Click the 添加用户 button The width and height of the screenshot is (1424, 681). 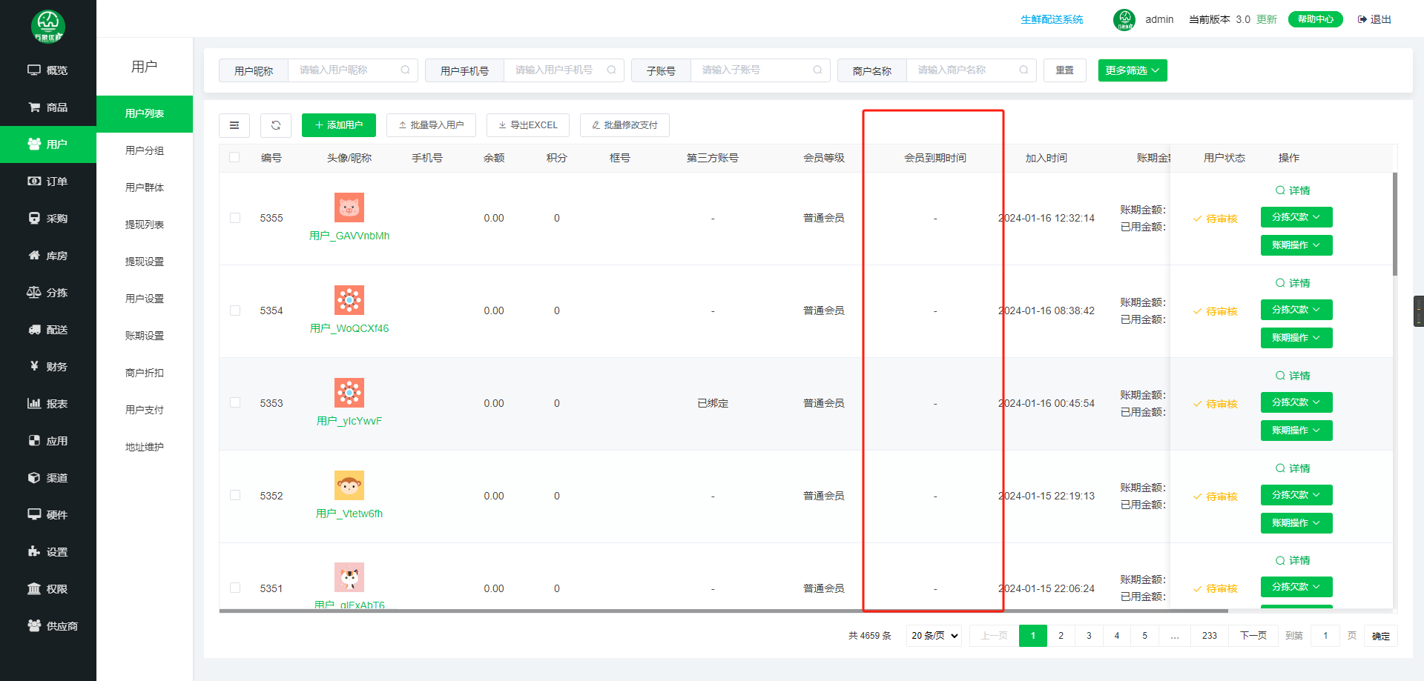(x=339, y=125)
